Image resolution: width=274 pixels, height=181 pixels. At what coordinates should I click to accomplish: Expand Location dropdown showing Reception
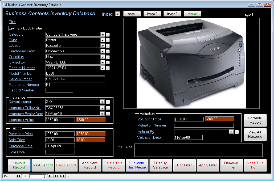[103, 46]
